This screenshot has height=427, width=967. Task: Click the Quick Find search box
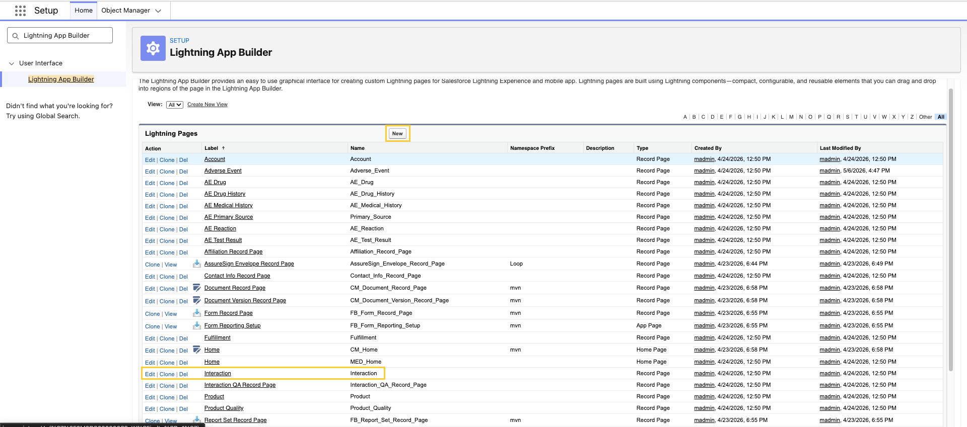click(60, 35)
